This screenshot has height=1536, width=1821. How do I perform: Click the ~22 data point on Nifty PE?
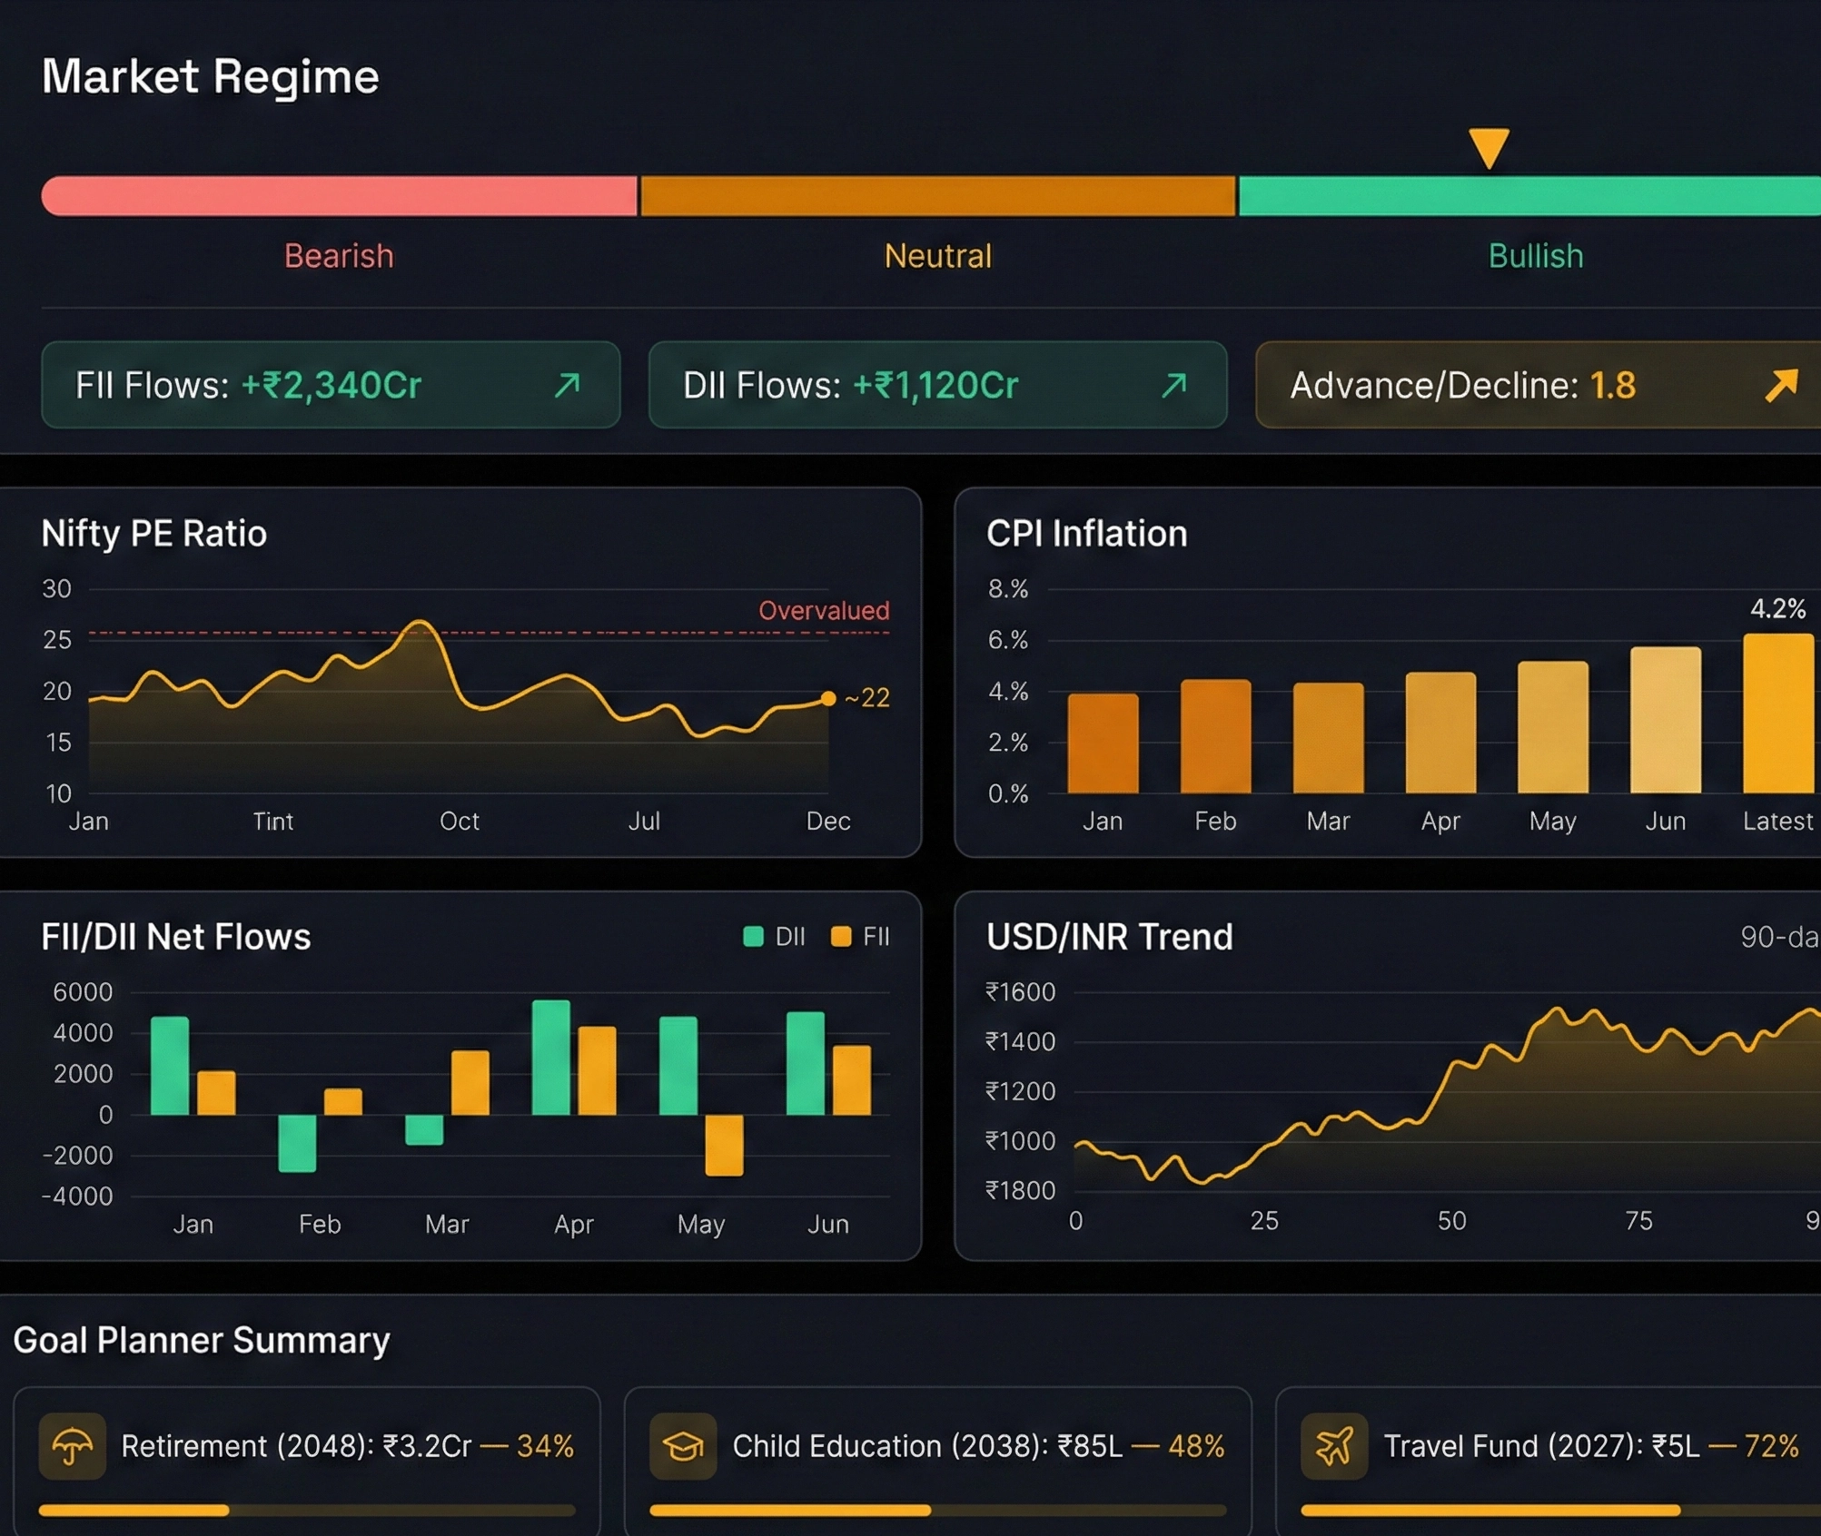(x=827, y=697)
